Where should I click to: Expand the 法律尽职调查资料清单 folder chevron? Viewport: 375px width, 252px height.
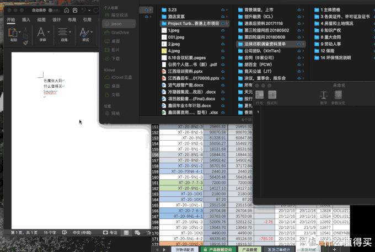[x=303, y=44]
